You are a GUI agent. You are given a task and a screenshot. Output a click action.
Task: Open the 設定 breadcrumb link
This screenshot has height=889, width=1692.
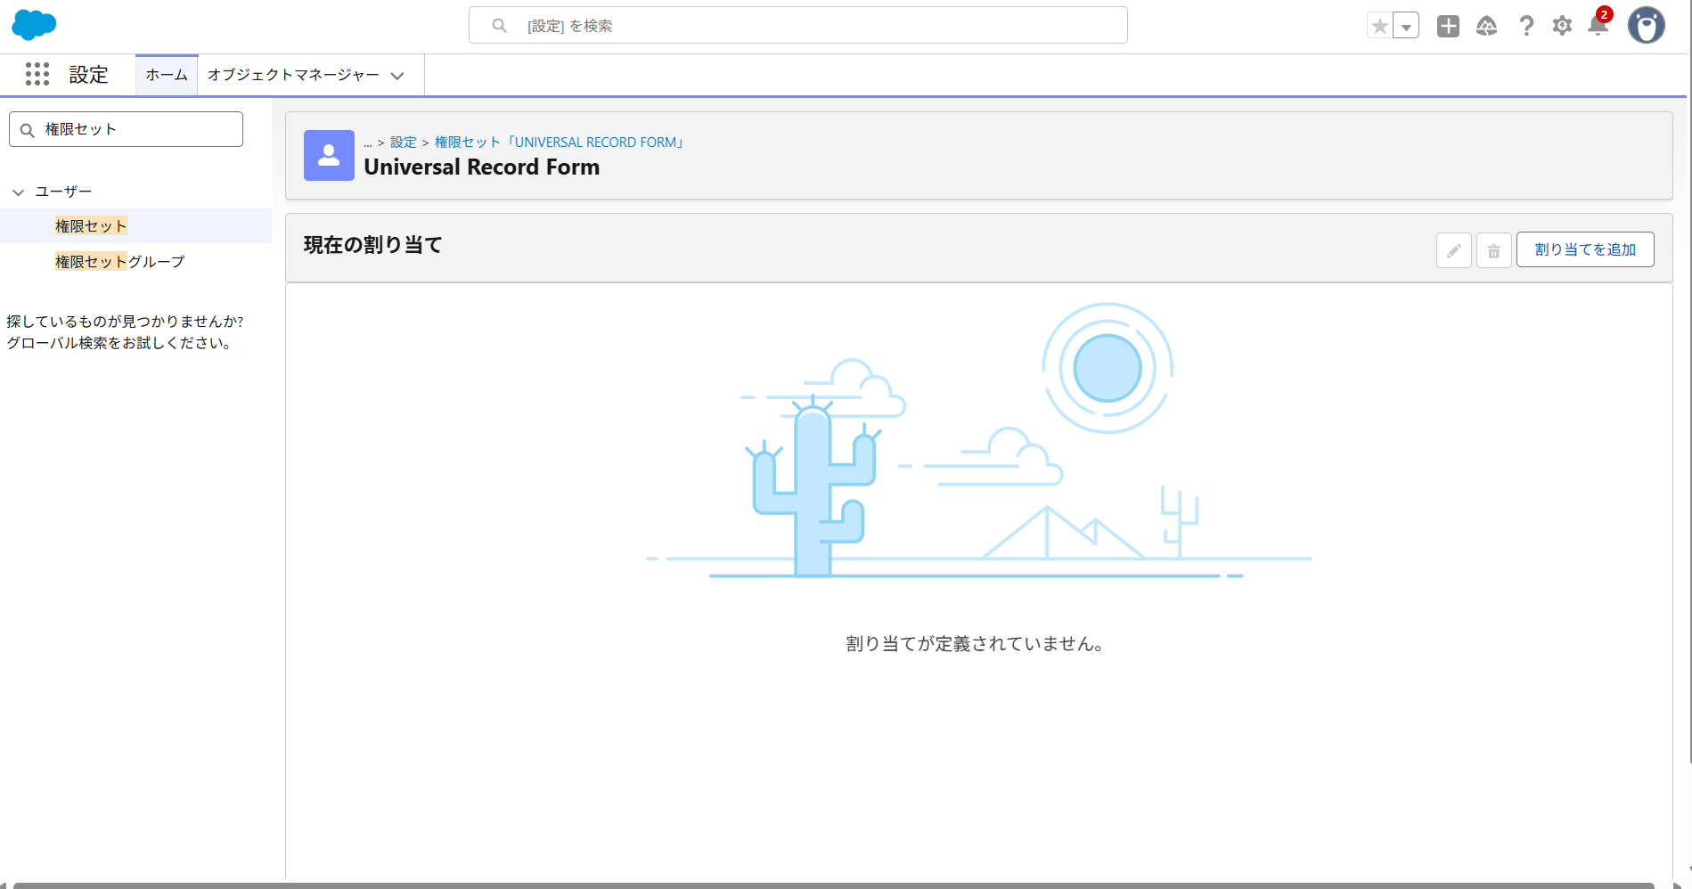coord(403,142)
